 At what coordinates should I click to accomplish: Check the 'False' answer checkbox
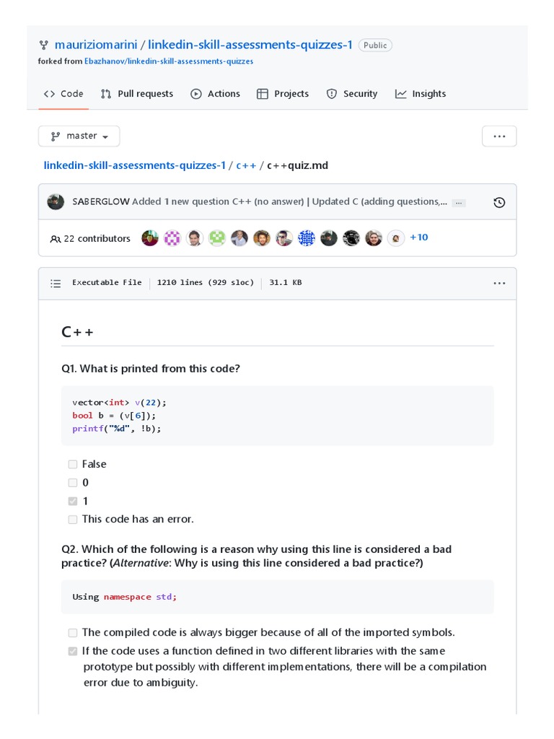point(73,464)
